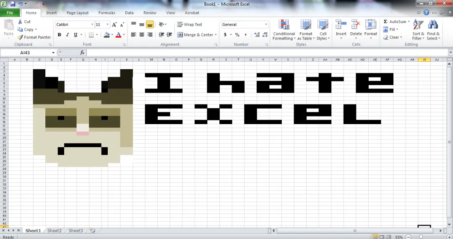Open Font dialog launcher

[124, 45]
